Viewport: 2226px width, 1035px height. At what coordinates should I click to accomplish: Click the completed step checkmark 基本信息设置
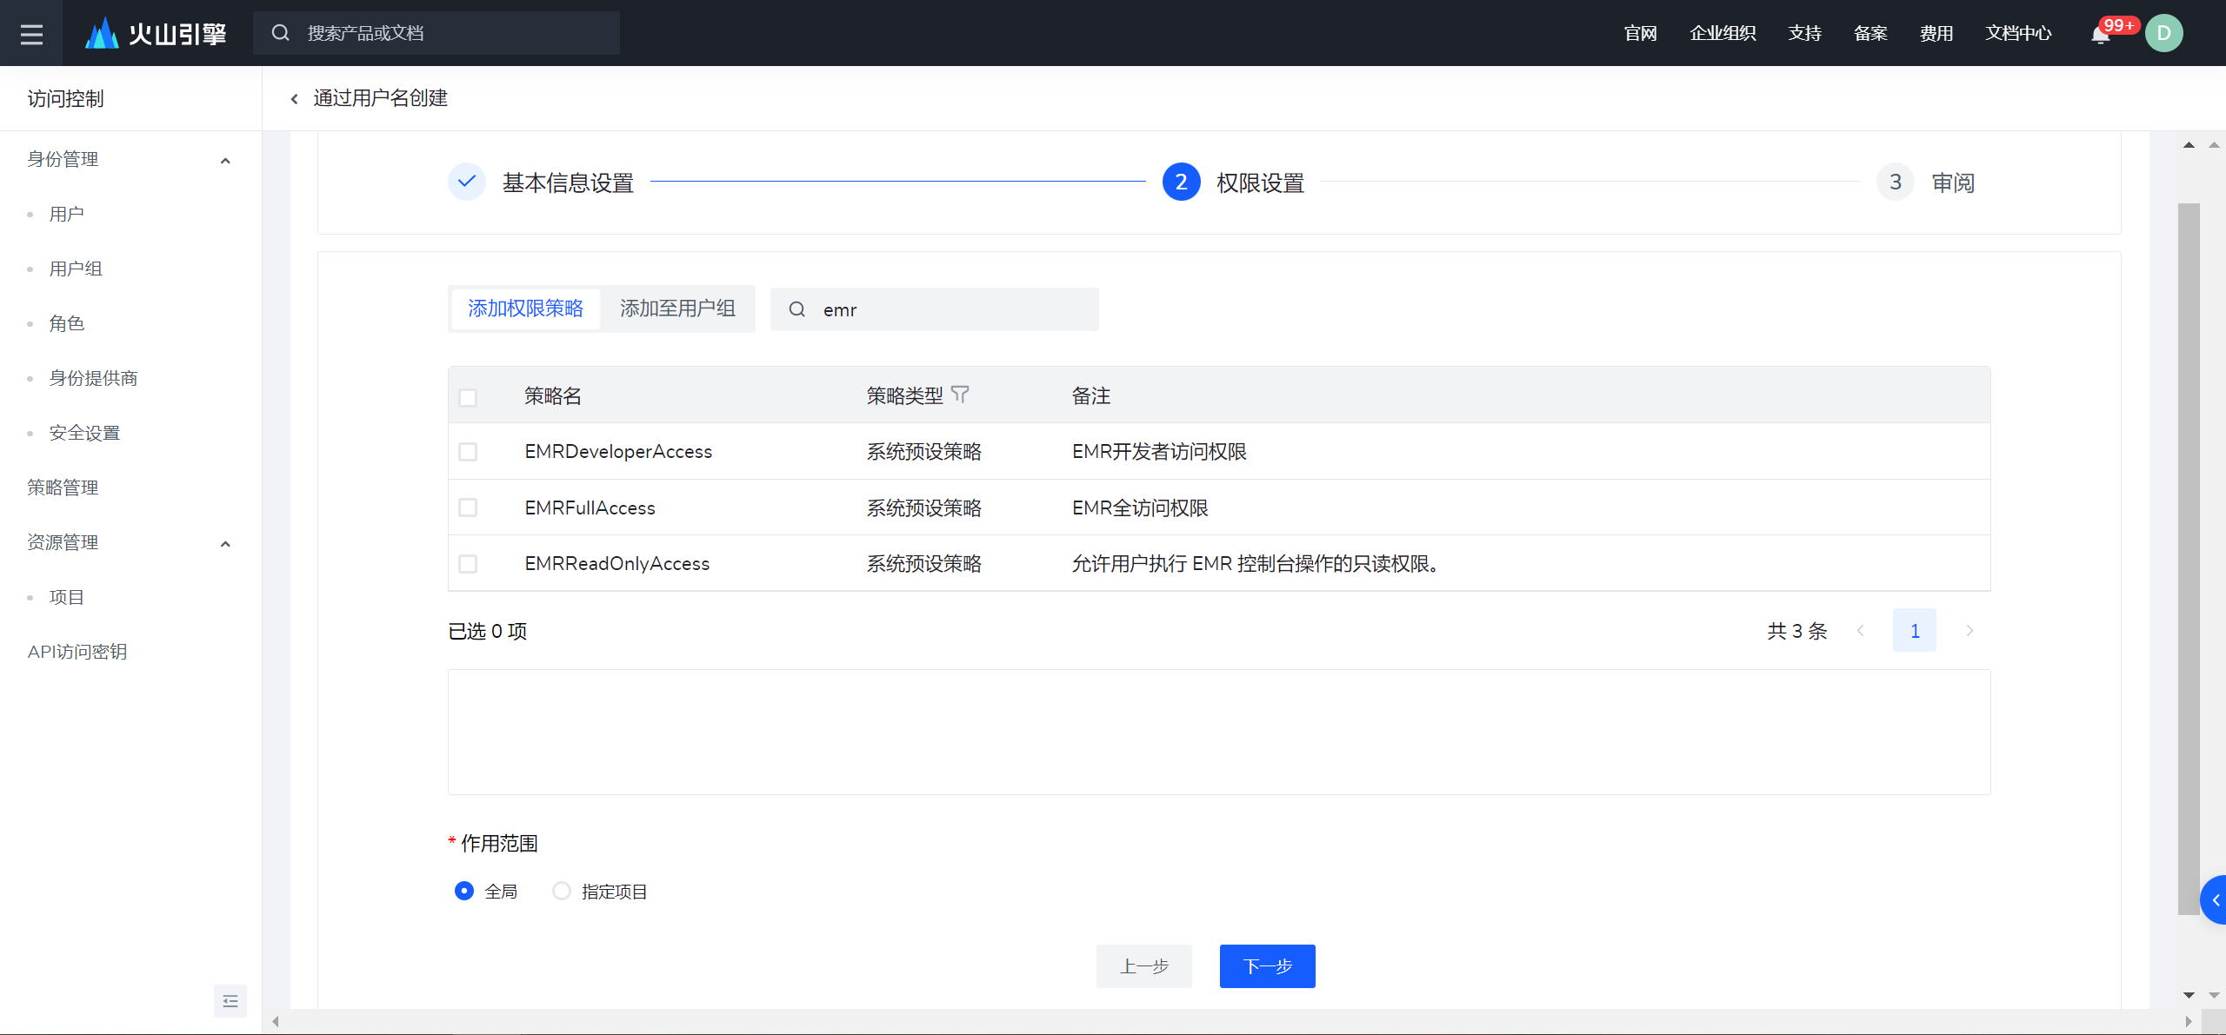click(x=467, y=182)
